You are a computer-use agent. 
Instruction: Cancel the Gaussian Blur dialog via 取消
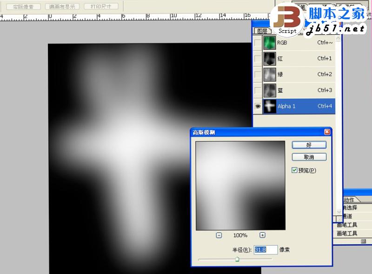309,157
